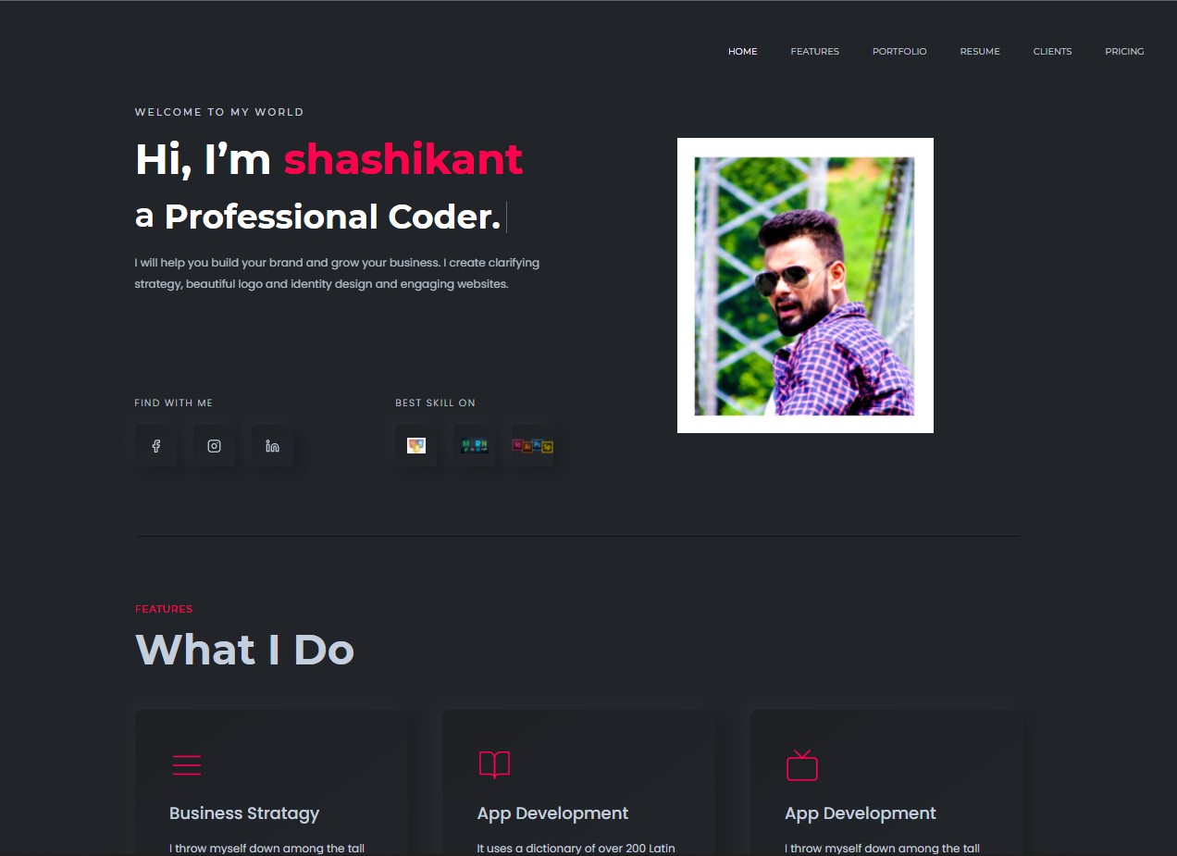
Task: Switch to the FEATURES section
Action: point(814,51)
